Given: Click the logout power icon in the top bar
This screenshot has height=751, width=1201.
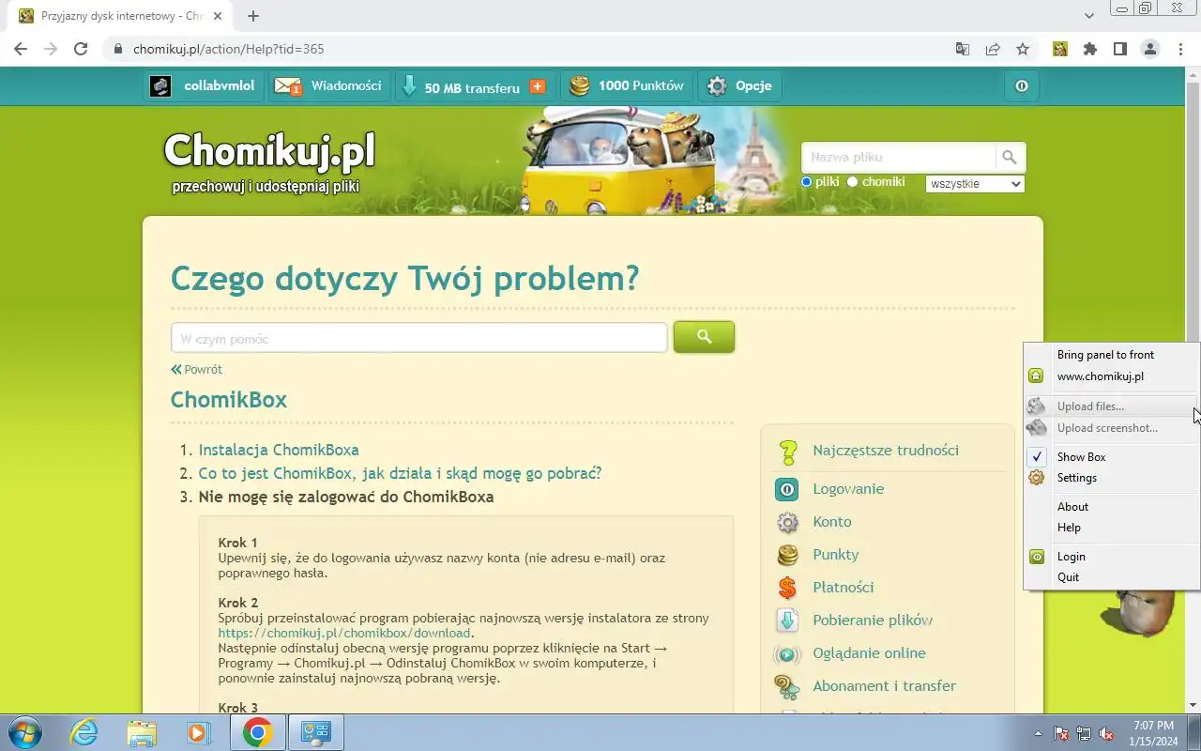Looking at the screenshot, I should coord(1022,86).
